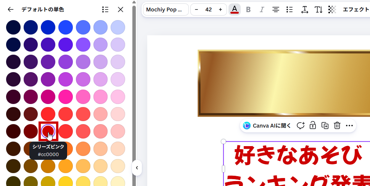Viewport: 370px width, 186px height.
Task: Select the gold banner image on canvas
Action: click(x=284, y=83)
